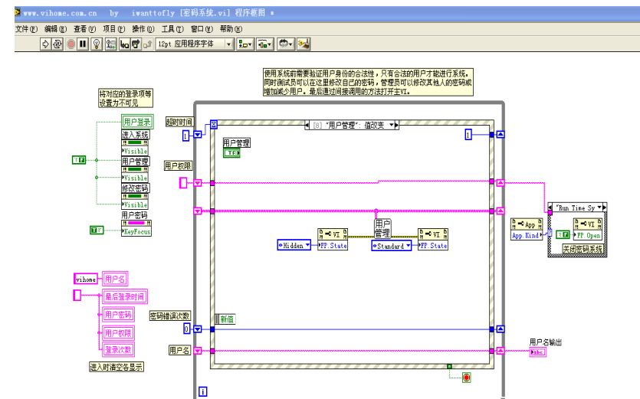Click the Run arrow toolbar button

coord(45,44)
